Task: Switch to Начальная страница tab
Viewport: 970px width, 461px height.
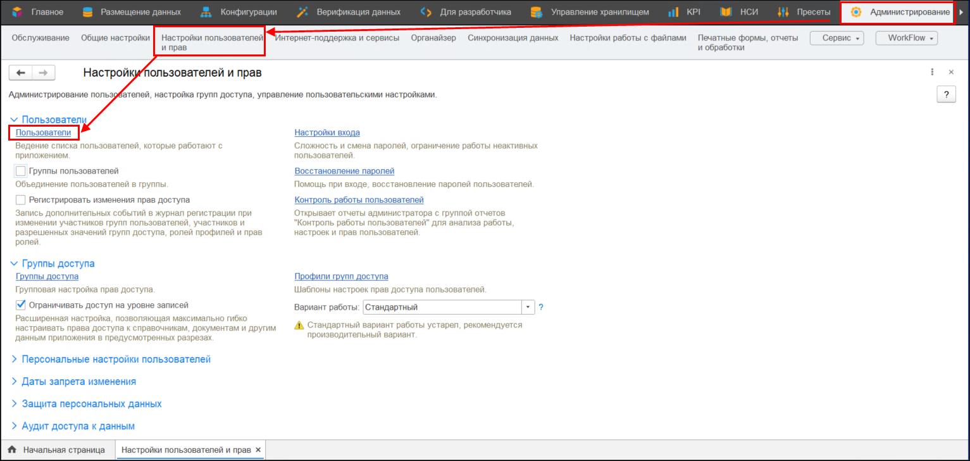Action: click(57, 450)
